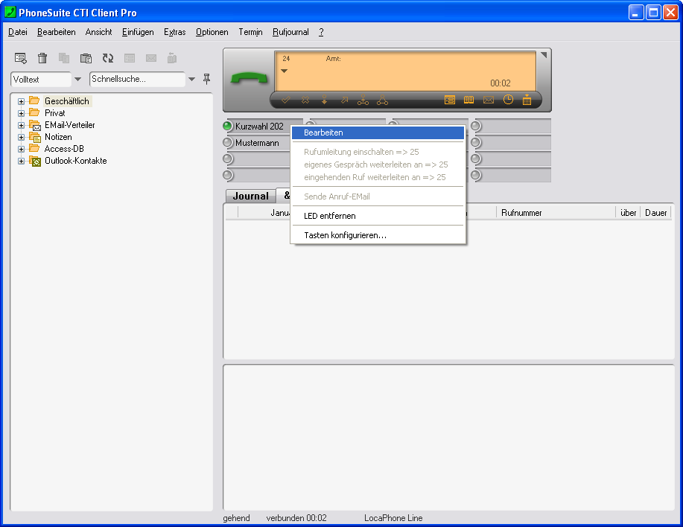Click the refresh arrows toolbar icon

click(108, 58)
